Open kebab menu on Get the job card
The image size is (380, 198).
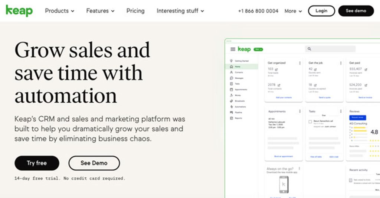coord(341,63)
